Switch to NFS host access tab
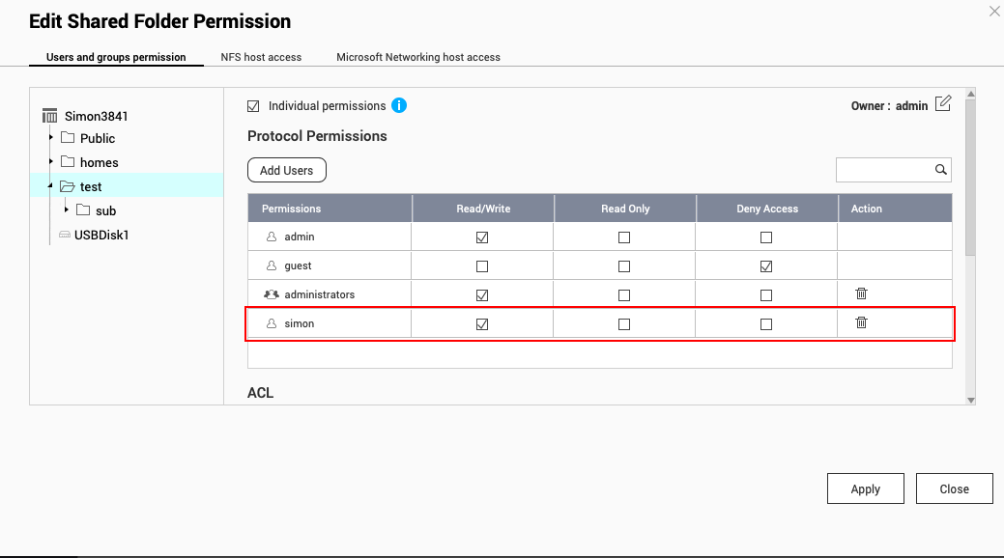1004x558 pixels. click(261, 57)
